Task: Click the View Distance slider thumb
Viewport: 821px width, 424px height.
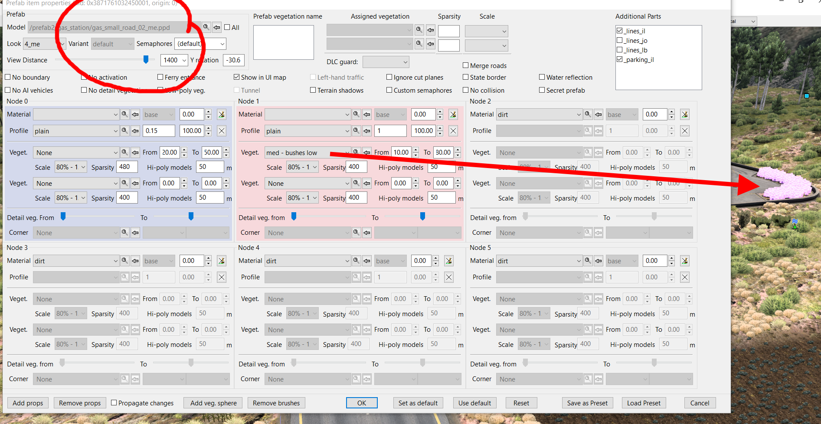Action: [146, 59]
